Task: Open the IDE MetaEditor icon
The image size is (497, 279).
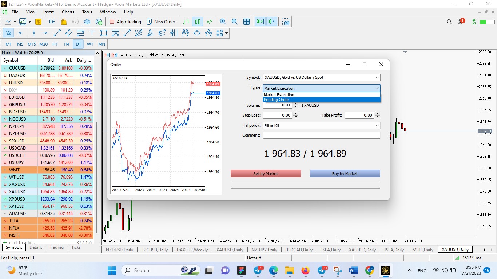Action: click(x=52, y=22)
